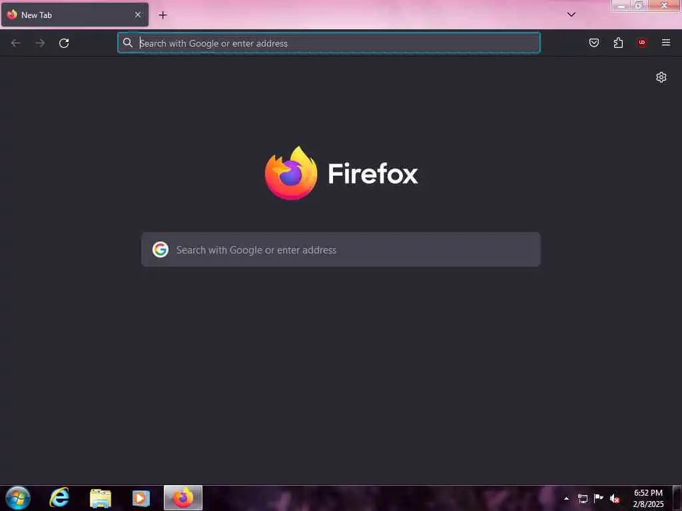Open Windows Explorer folder from taskbar
This screenshot has height=511, width=682.
[x=101, y=498]
